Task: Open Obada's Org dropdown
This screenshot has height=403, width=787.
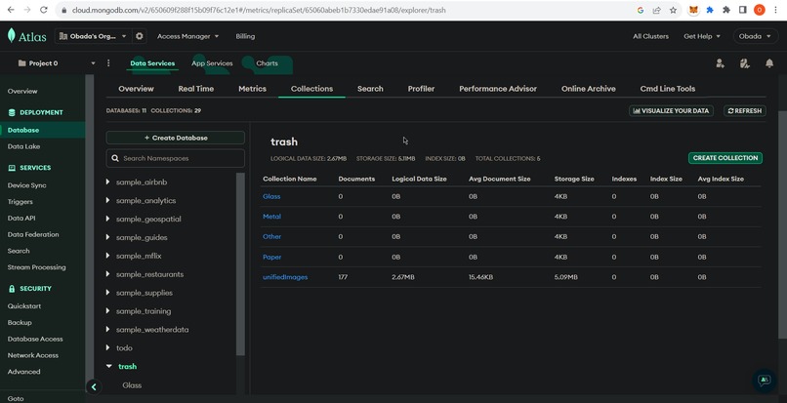Action: click(x=94, y=36)
